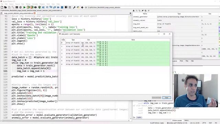This screenshot has width=220, height=124.
Task: Run the file with the green play button
Action: tap(24, 7)
